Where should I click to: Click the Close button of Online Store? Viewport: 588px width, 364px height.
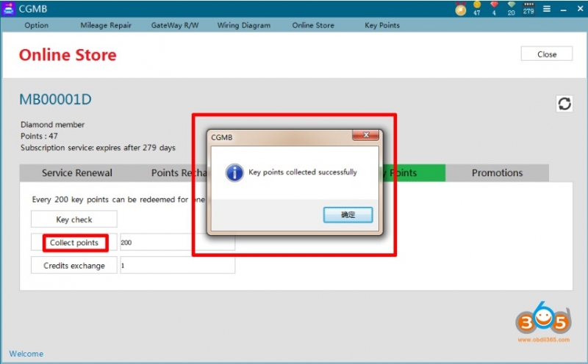tap(547, 54)
